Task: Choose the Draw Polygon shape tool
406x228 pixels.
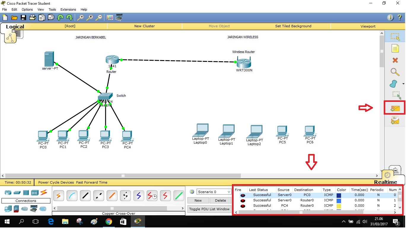Action: 394,84
